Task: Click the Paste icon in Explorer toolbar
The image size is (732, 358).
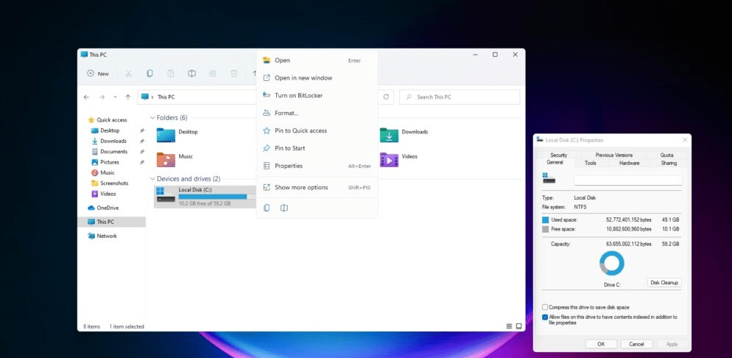Action: pos(171,74)
